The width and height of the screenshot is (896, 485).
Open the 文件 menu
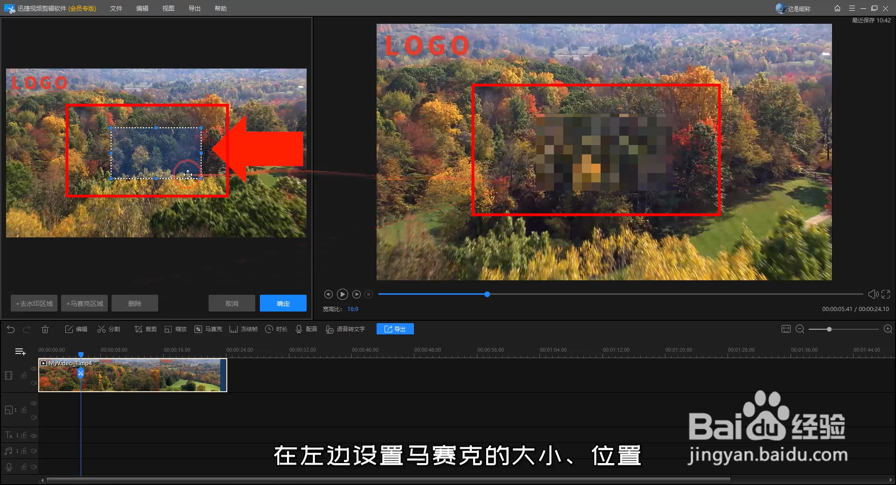click(x=116, y=8)
